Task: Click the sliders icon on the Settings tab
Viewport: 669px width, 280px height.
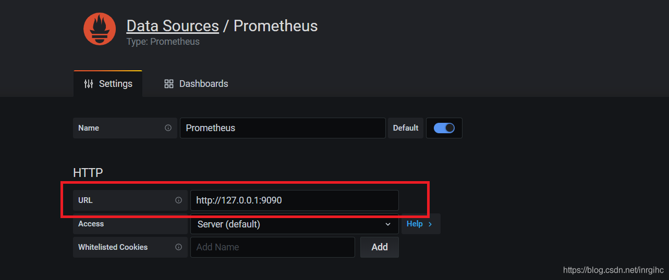Action: [89, 84]
